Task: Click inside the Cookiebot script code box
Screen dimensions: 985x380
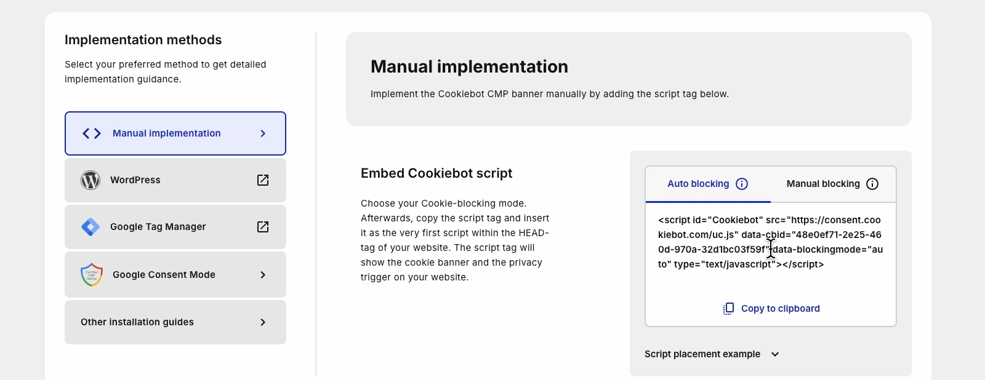Action: pyautogui.click(x=770, y=242)
